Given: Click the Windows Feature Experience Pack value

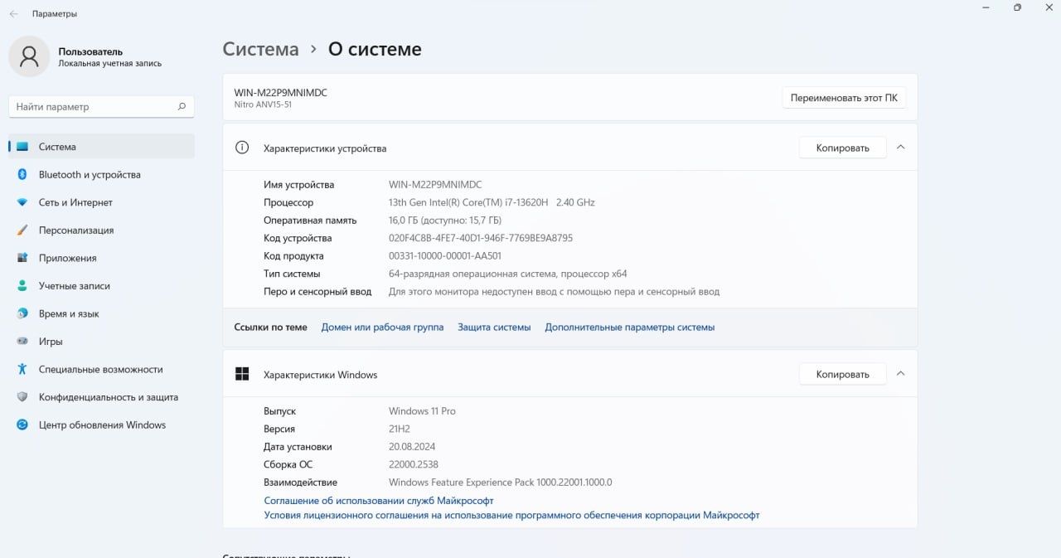Looking at the screenshot, I should pyautogui.click(x=501, y=483).
